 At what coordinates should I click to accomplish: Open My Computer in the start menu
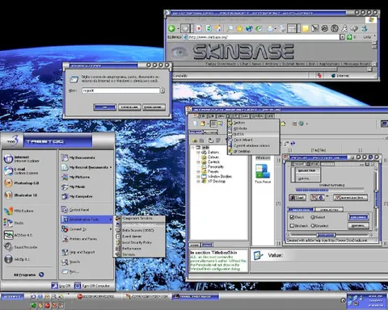coord(77,196)
